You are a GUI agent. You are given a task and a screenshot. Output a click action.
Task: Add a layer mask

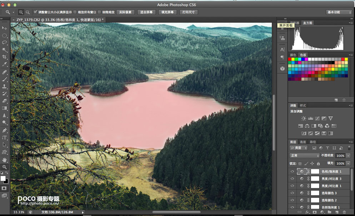pyautogui.click(x=315, y=212)
